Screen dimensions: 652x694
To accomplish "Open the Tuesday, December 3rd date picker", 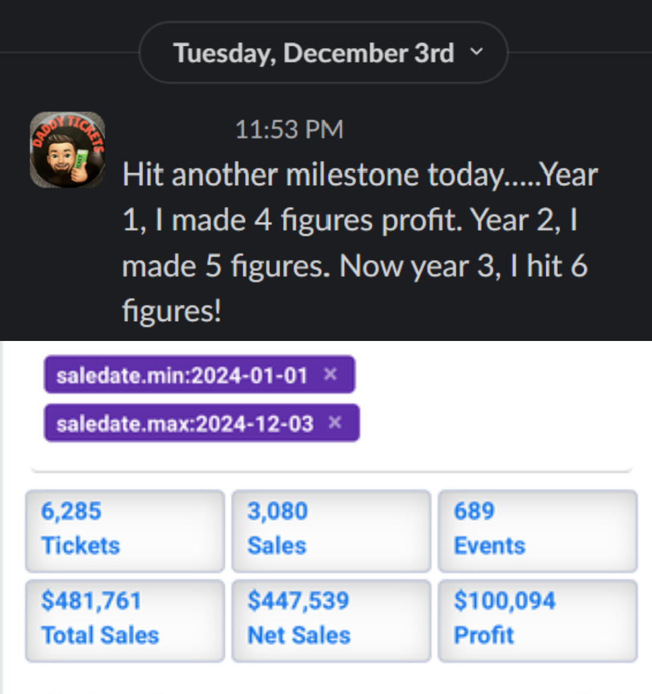I will tap(313, 53).
